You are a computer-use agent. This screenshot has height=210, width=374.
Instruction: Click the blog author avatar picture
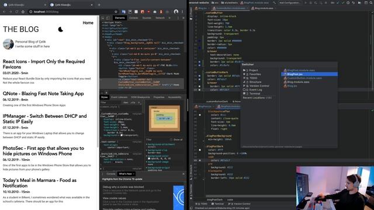tap(8, 44)
